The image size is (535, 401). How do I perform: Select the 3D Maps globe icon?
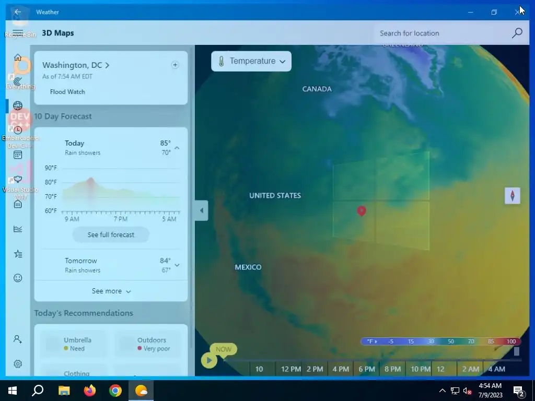pos(18,105)
